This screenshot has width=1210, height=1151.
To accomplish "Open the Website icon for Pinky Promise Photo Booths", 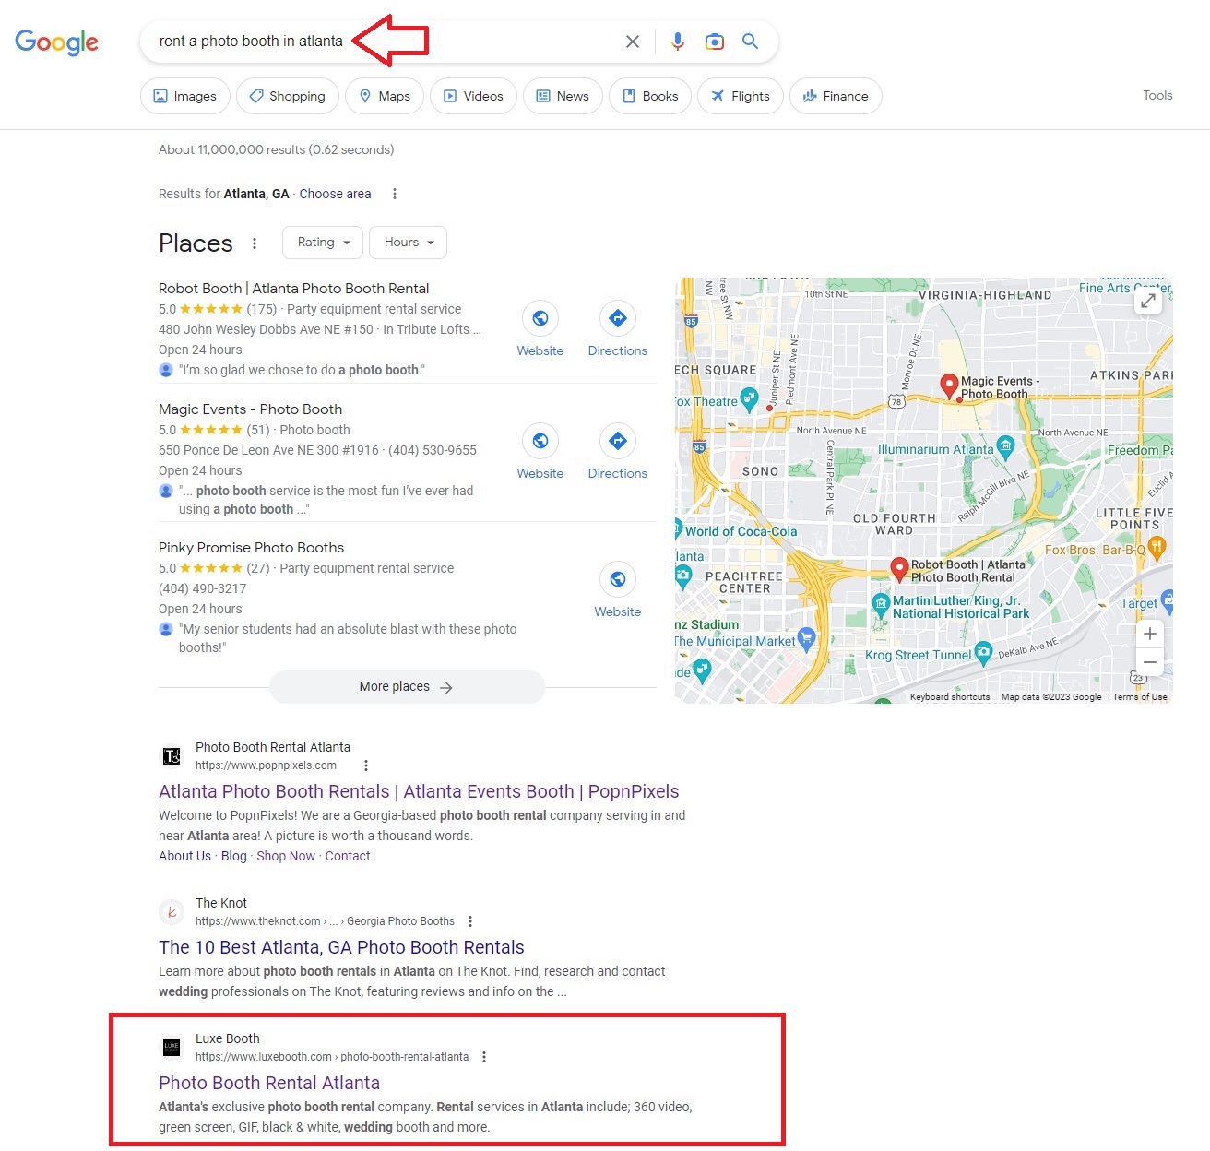I will 618,579.
